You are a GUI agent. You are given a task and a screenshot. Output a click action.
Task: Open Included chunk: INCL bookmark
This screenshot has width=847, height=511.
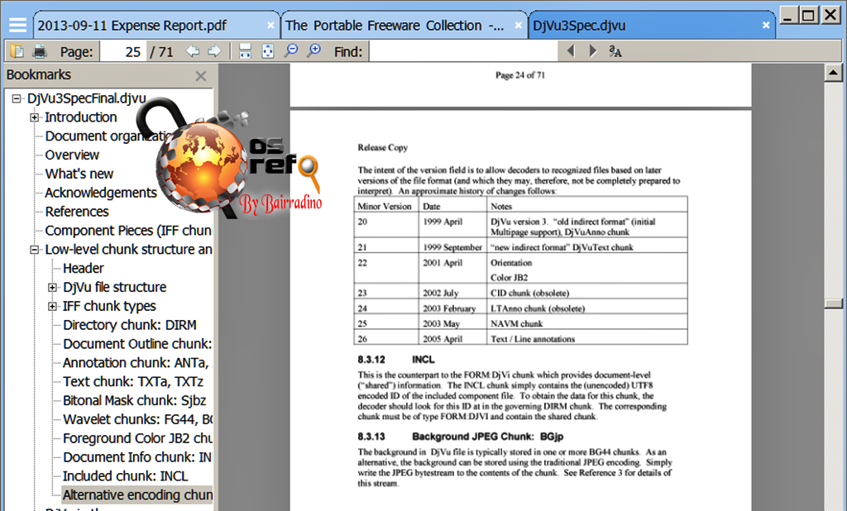126,476
